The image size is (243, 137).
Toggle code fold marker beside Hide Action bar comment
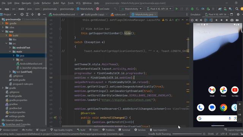click(x=60, y=29)
